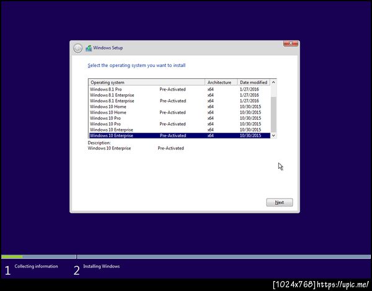The height and width of the screenshot is (291, 372).
Task: Select Windows 10 Enterprise row without Pre-Activated
Action: pos(180,130)
